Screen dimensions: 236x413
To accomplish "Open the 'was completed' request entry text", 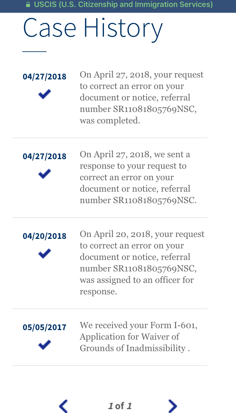I will [142, 98].
